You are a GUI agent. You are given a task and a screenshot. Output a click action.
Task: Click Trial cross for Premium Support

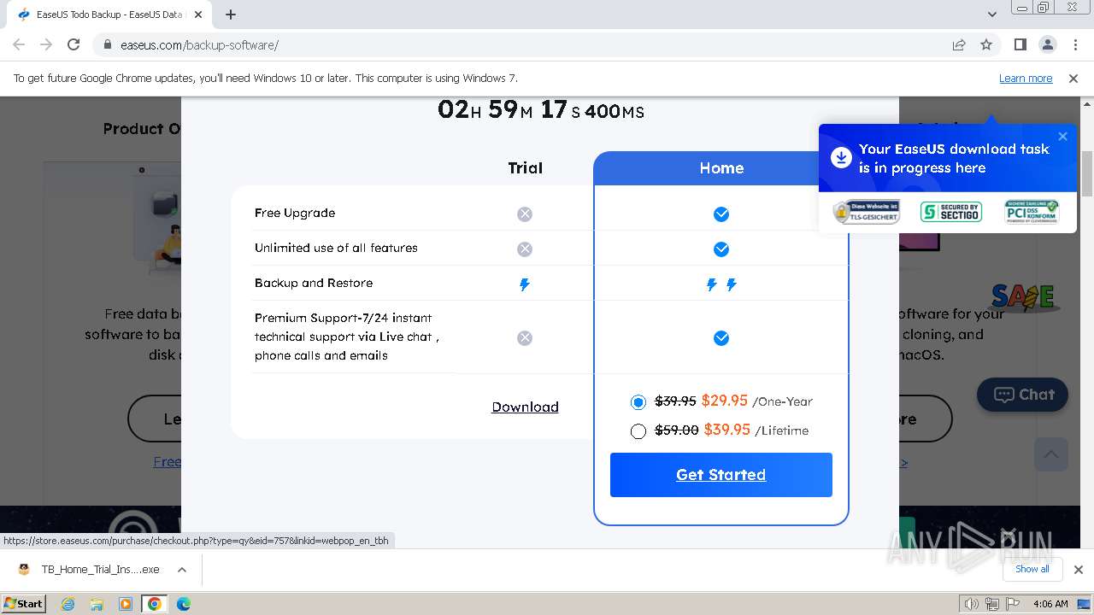pyautogui.click(x=525, y=338)
